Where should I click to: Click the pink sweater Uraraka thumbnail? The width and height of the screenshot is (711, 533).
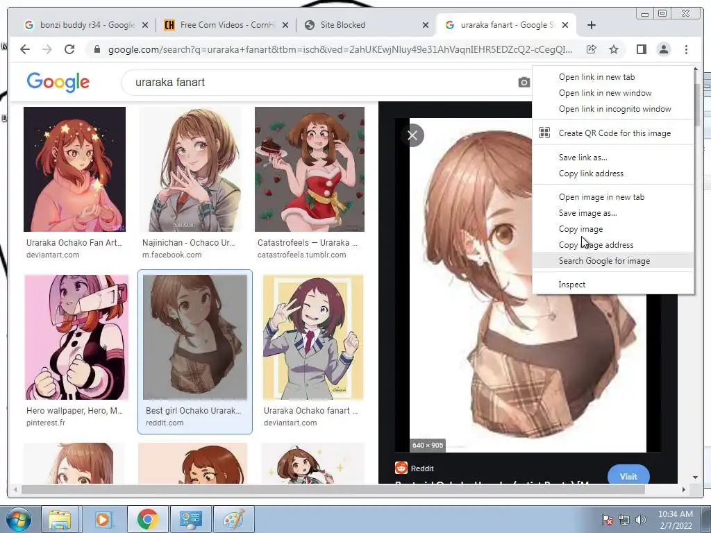point(74,169)
